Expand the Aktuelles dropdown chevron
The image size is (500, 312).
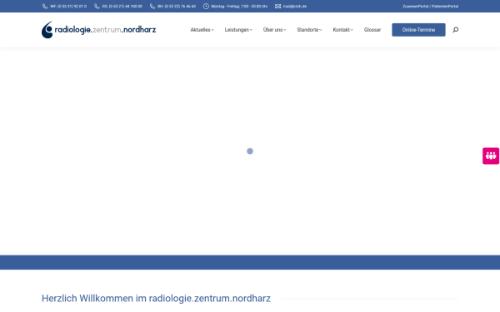(212, 30)
